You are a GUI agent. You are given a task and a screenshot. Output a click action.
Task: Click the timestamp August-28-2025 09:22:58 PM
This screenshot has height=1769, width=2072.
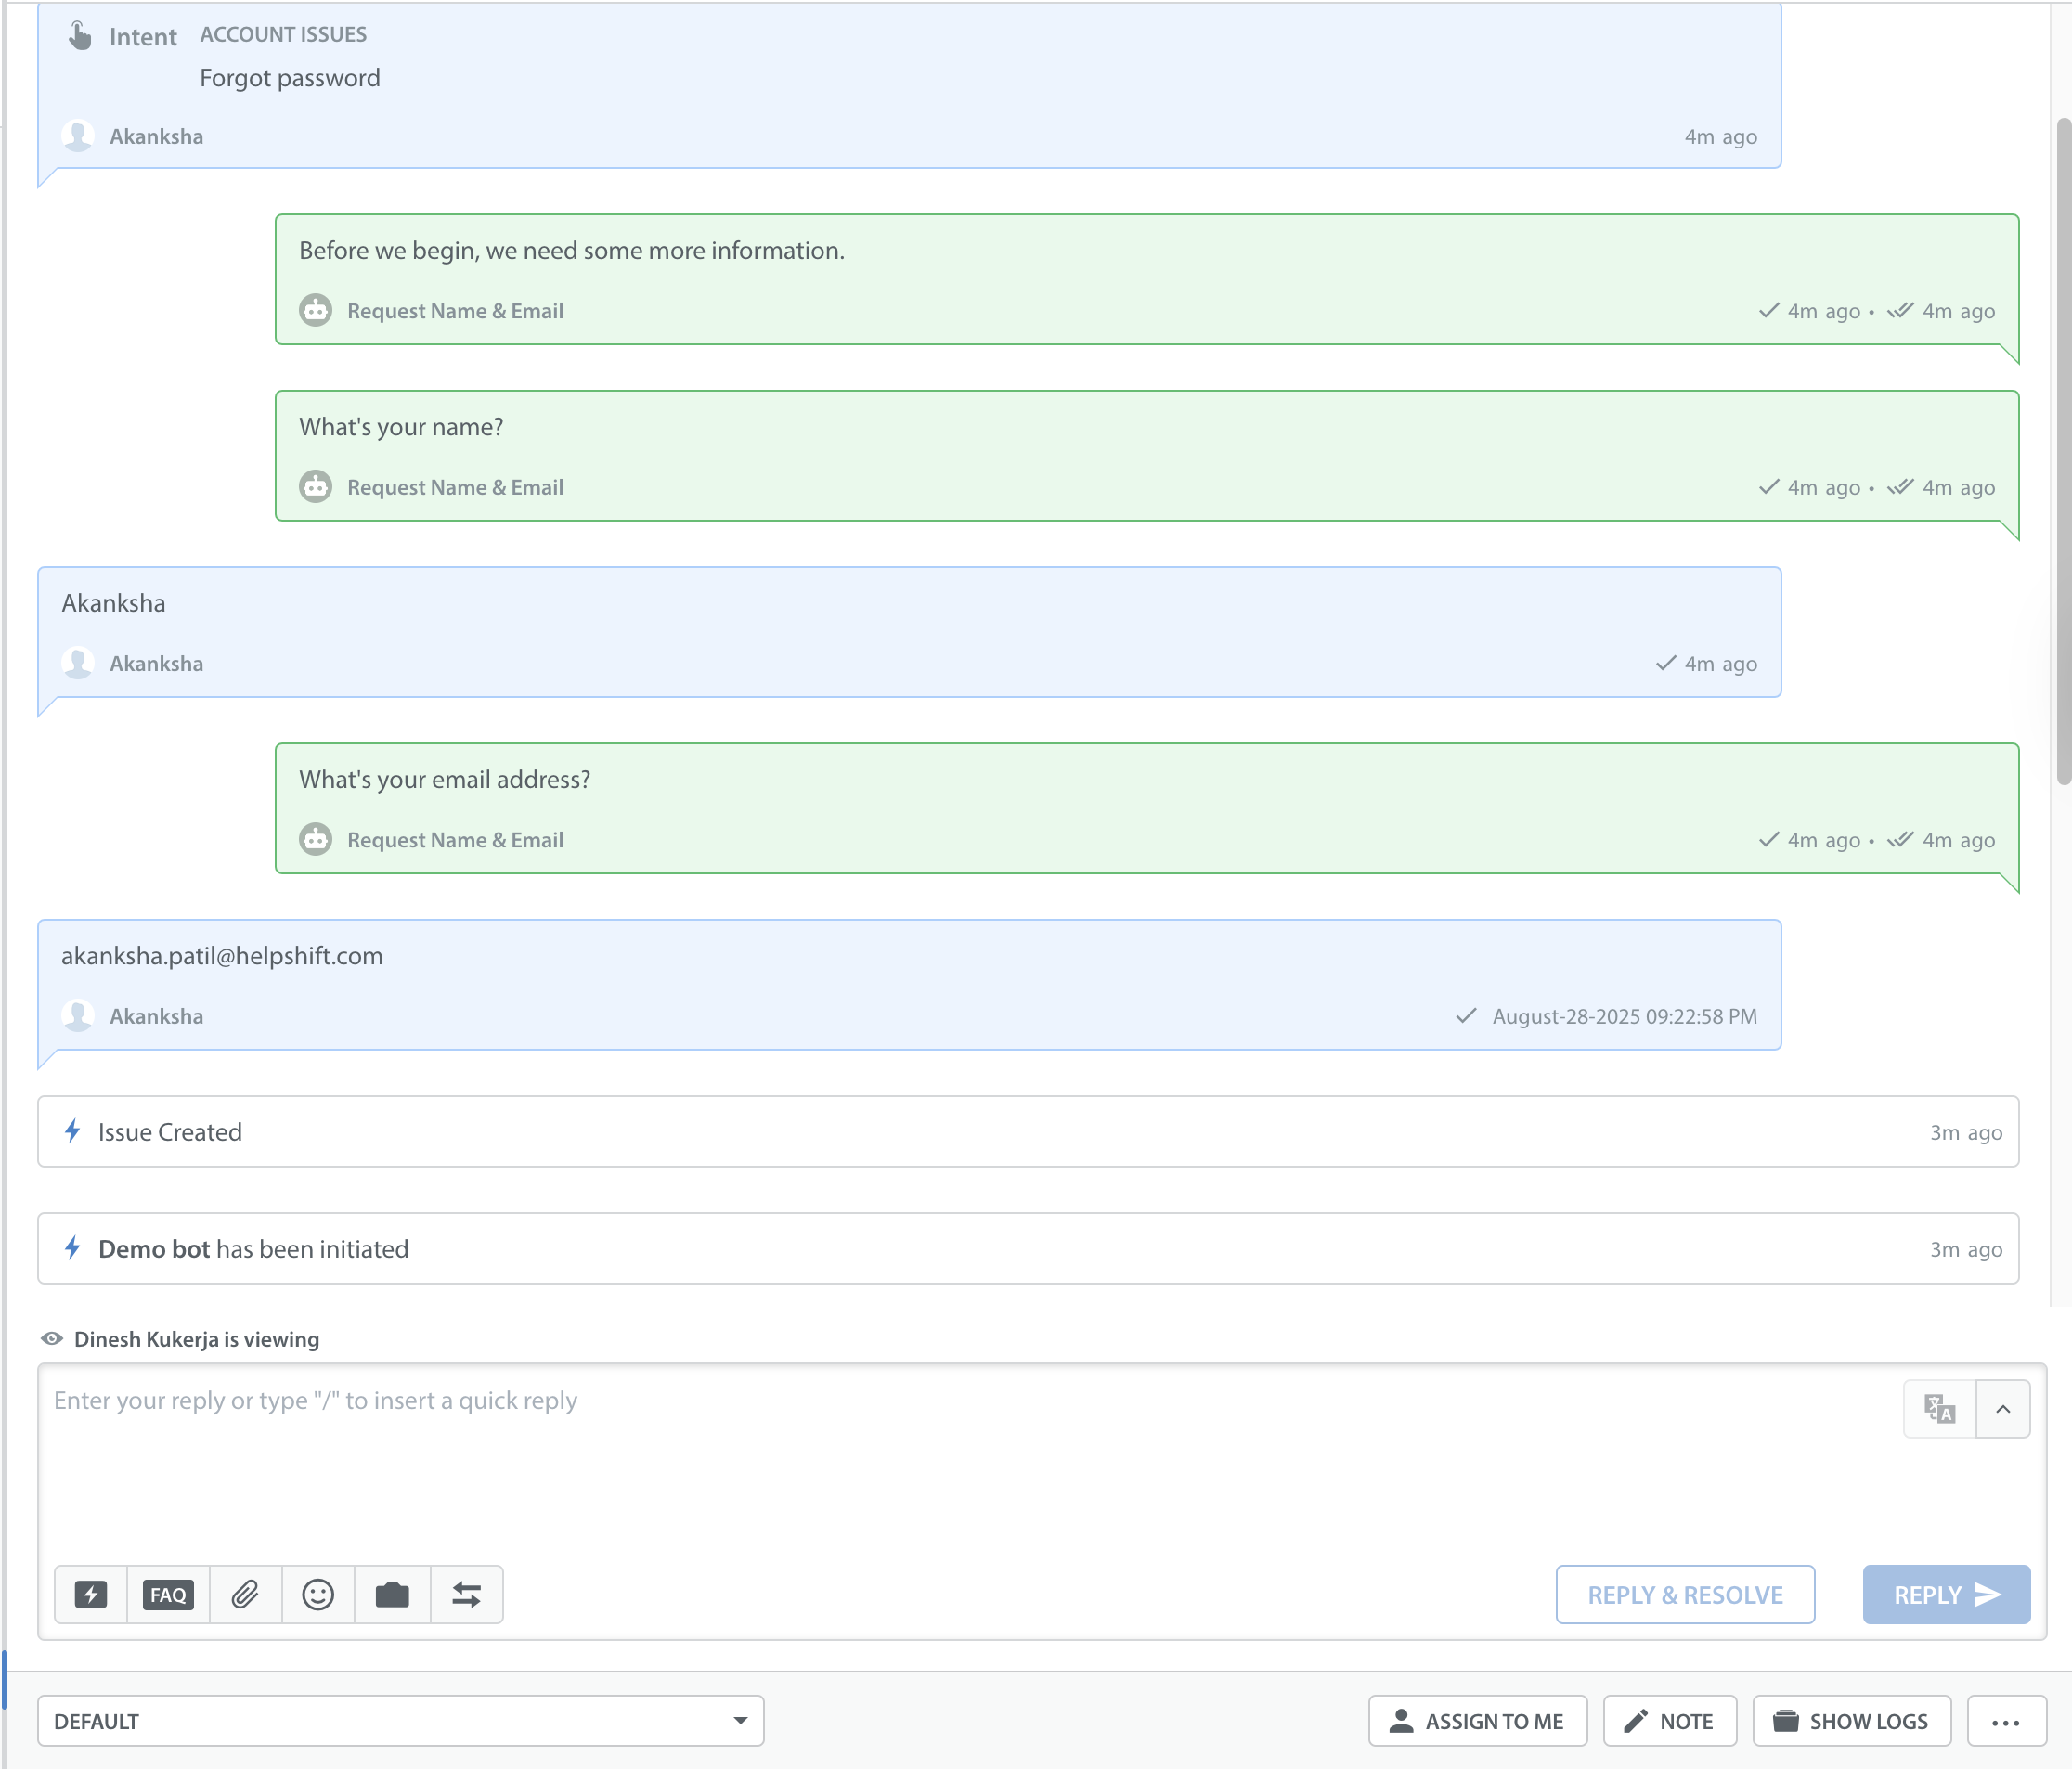coord(1624,1016)
